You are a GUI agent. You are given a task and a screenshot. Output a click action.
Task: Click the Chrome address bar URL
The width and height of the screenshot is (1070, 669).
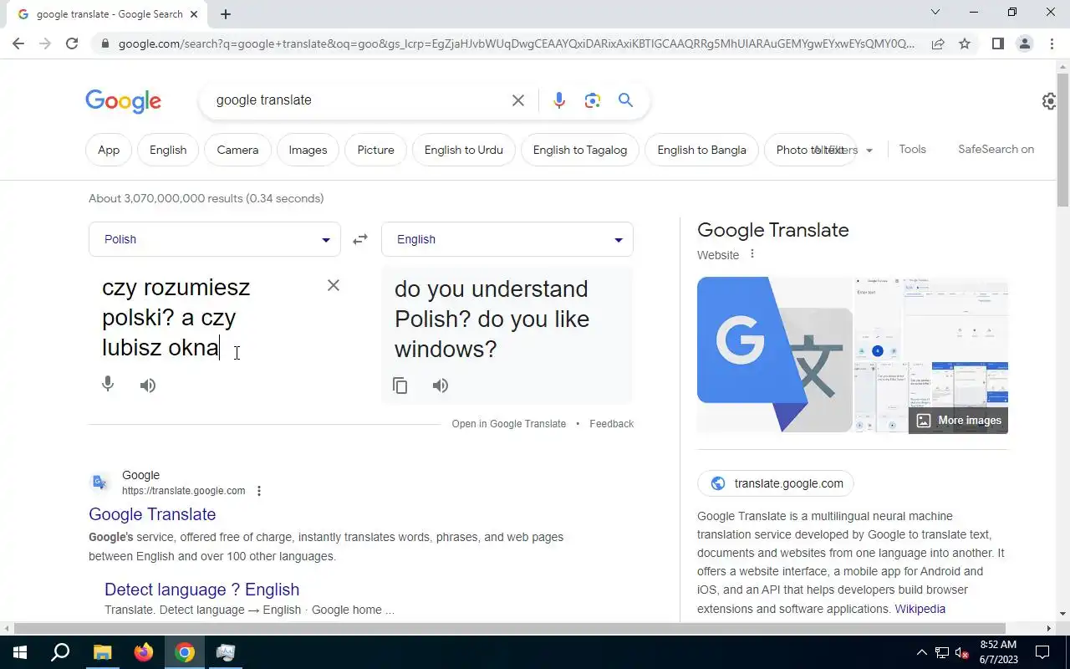point(517,43)
